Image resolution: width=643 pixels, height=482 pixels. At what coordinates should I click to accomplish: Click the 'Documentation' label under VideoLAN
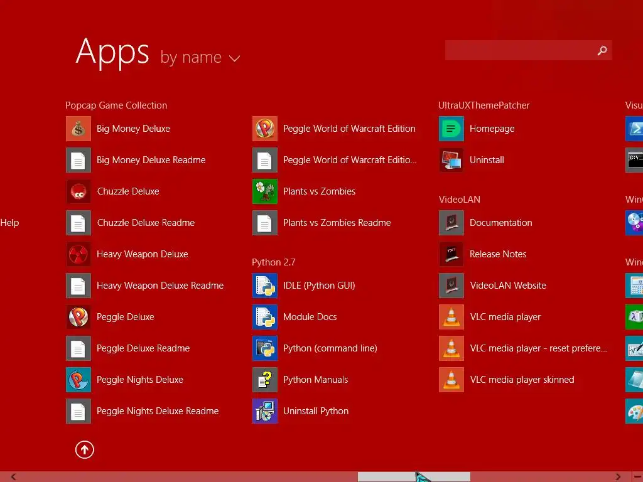point(500,223)
